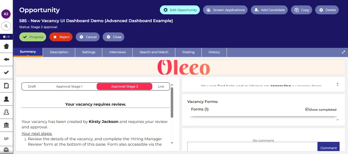Switch to the Summary tab
Image resolution: width=348 pixels, height=154 pixels.
pos(28,52)
